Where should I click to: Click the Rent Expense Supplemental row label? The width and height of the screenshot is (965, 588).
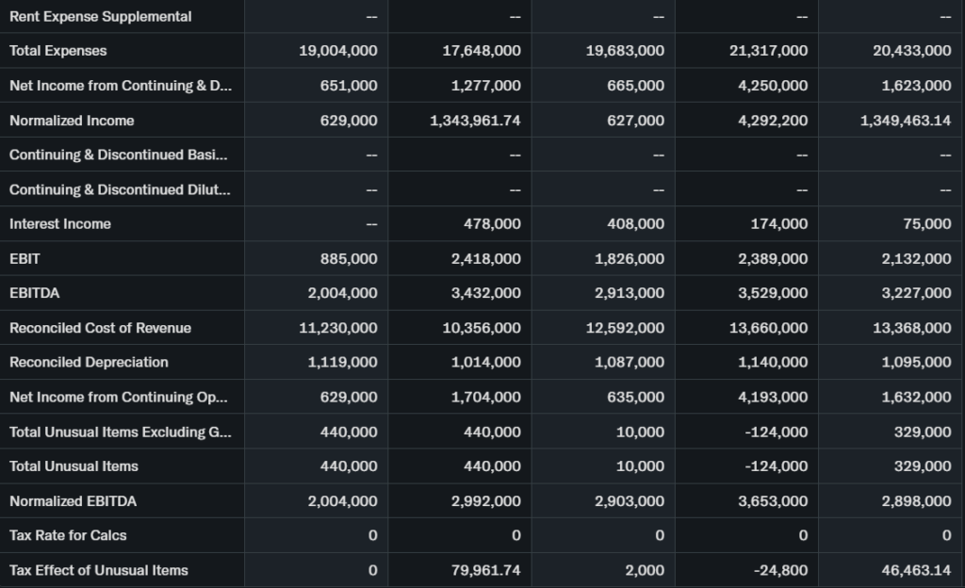[100, 16]
